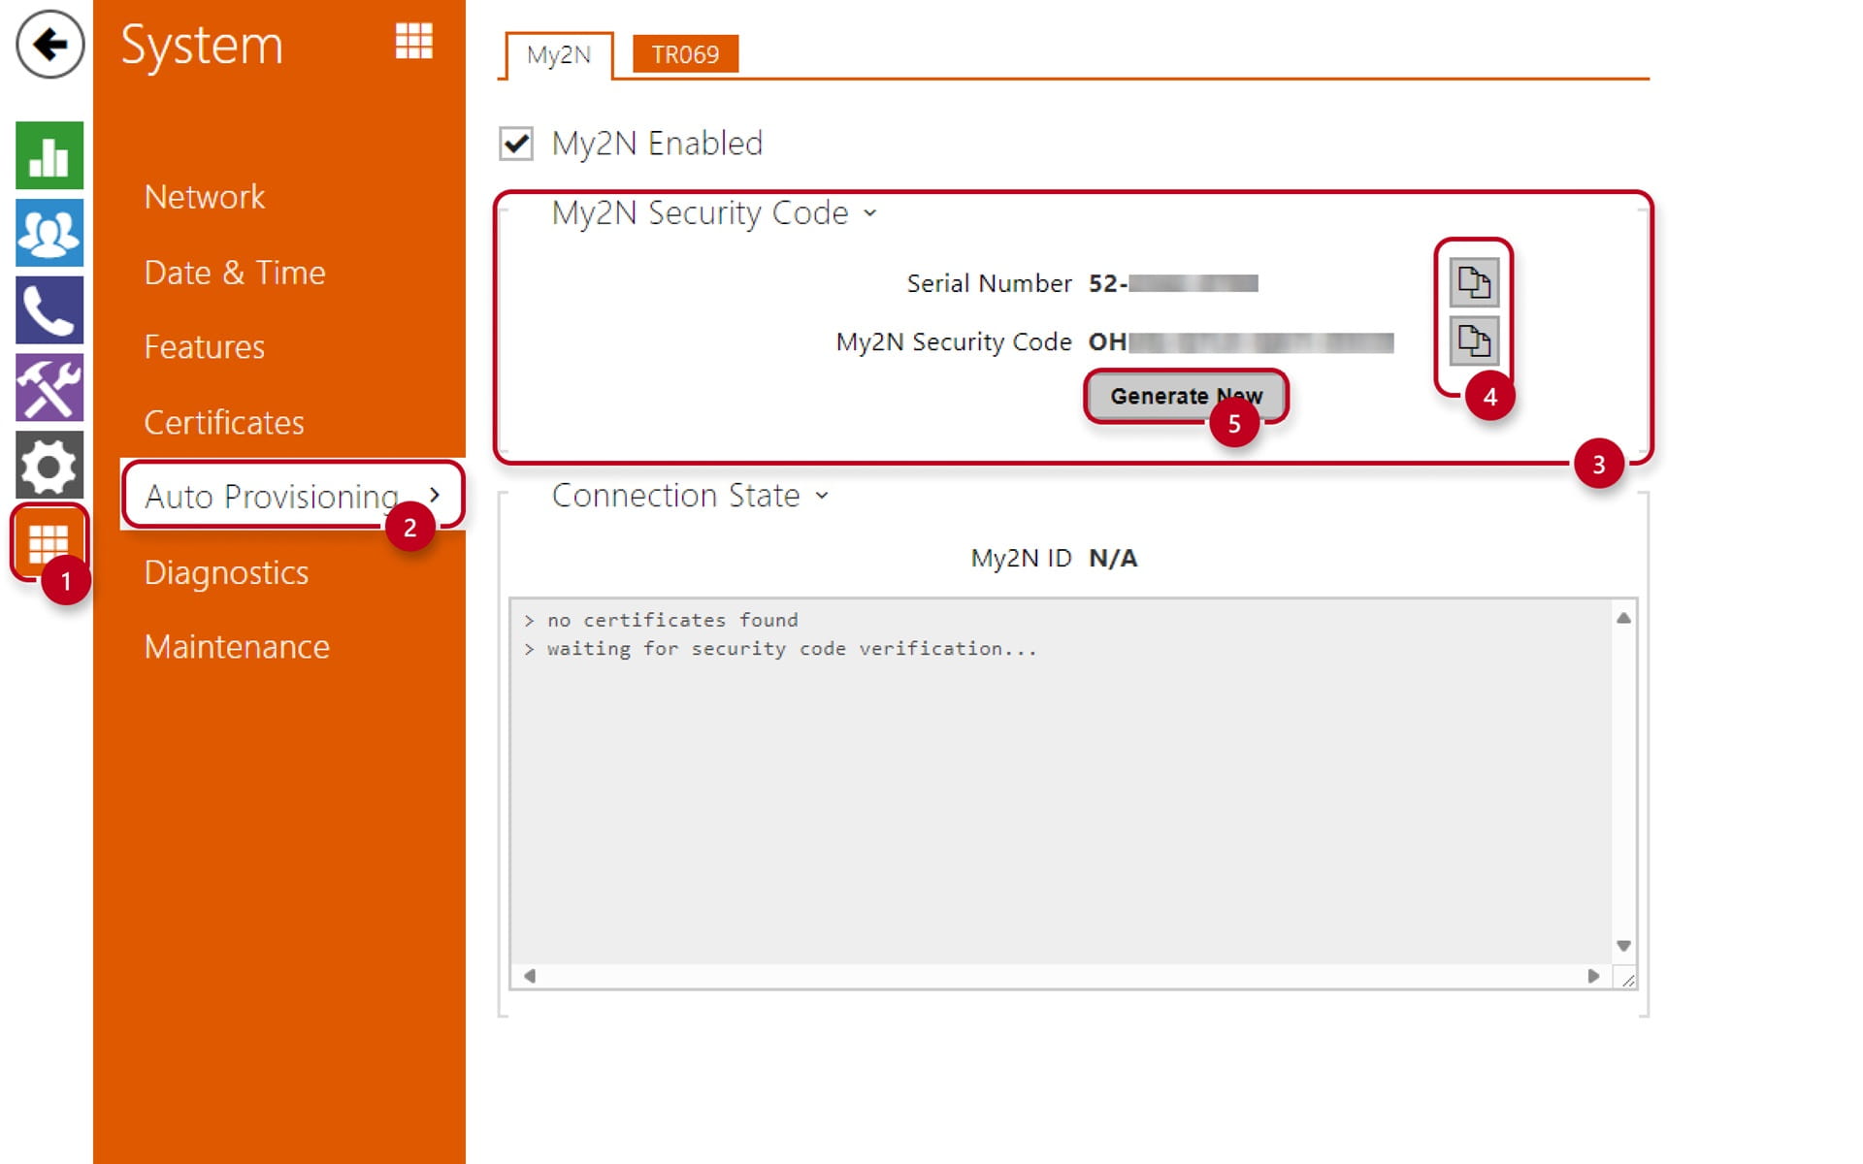Click the grid menu icon beside System

coord(413,41)
